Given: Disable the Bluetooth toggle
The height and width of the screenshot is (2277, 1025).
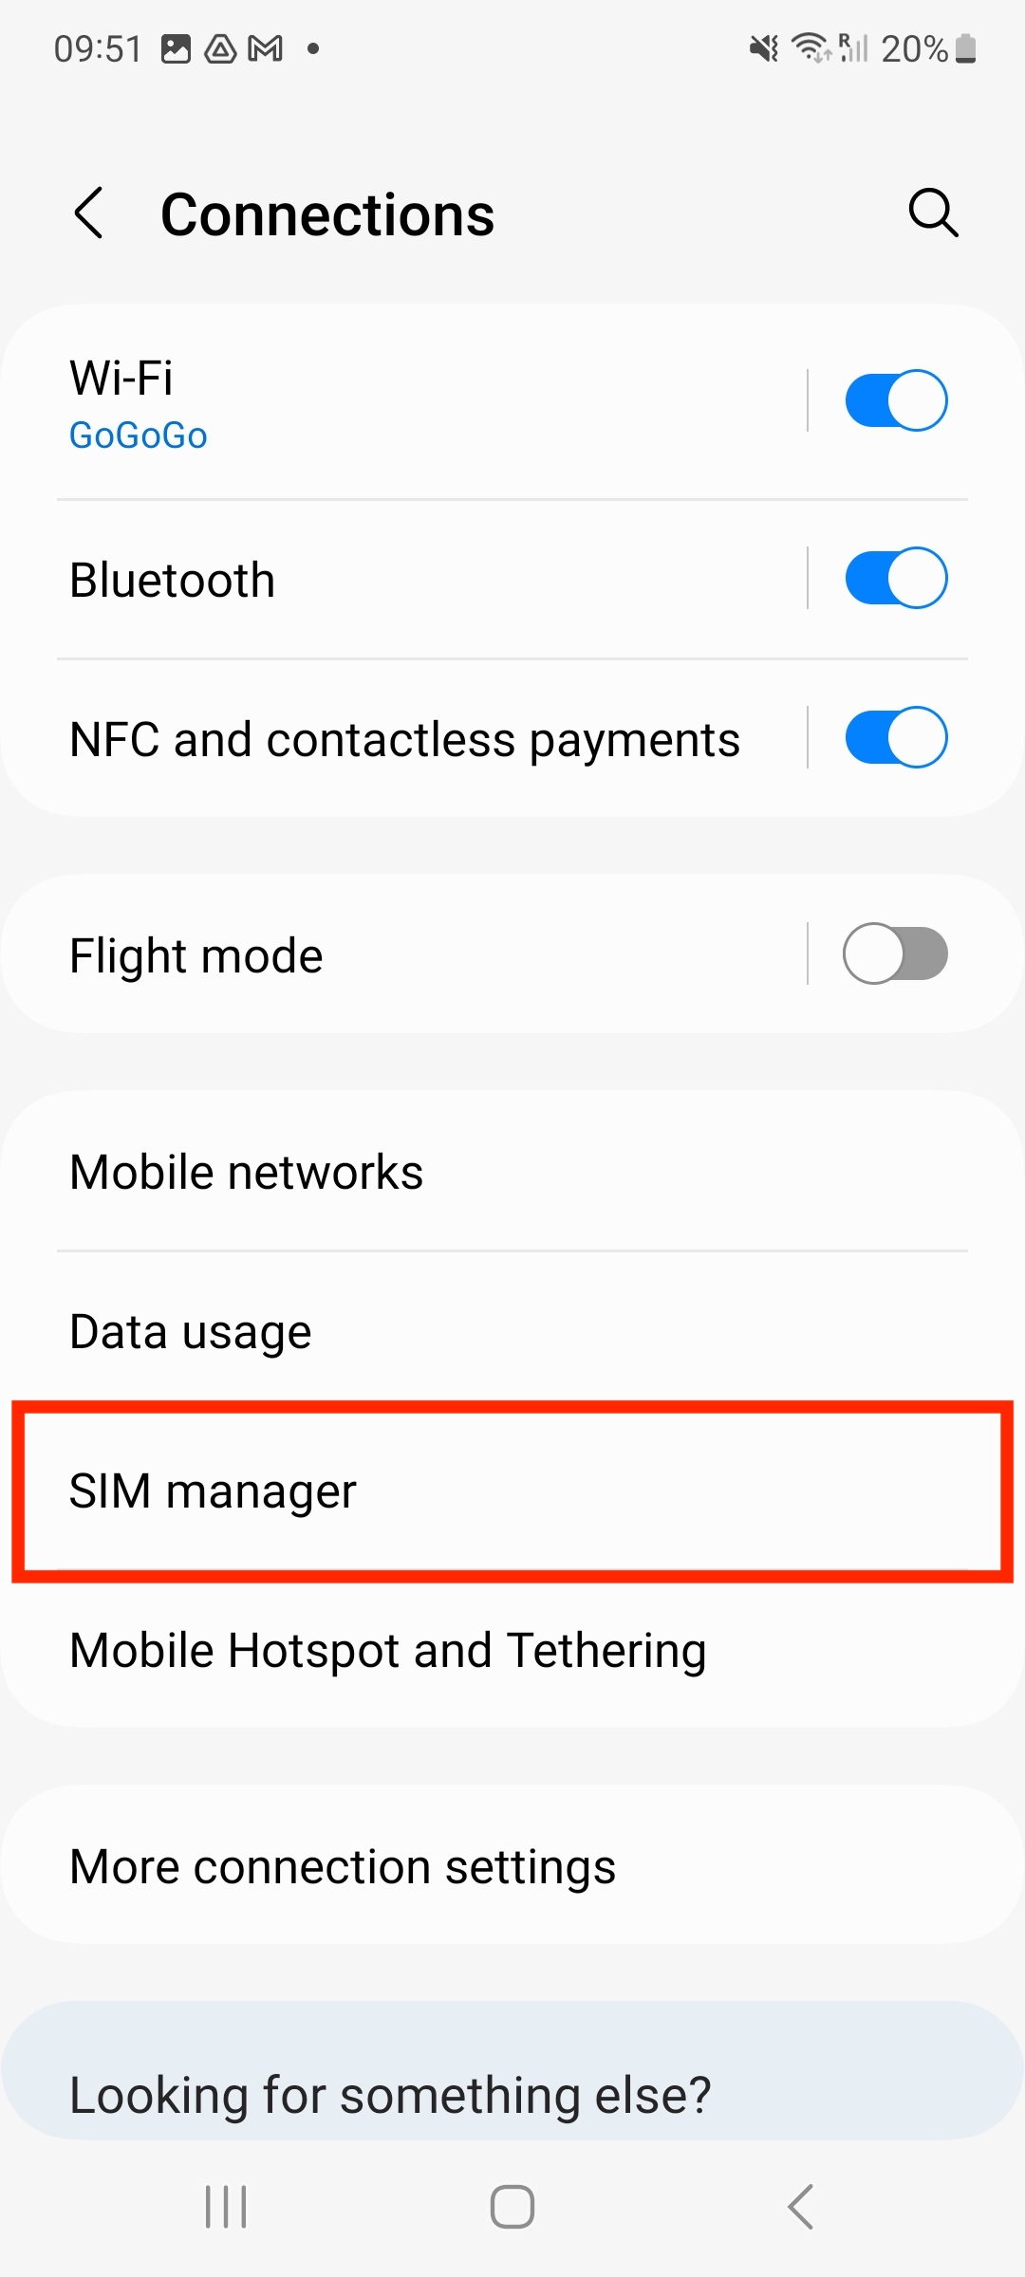Looking at the screenshot, I should [896, 578].
